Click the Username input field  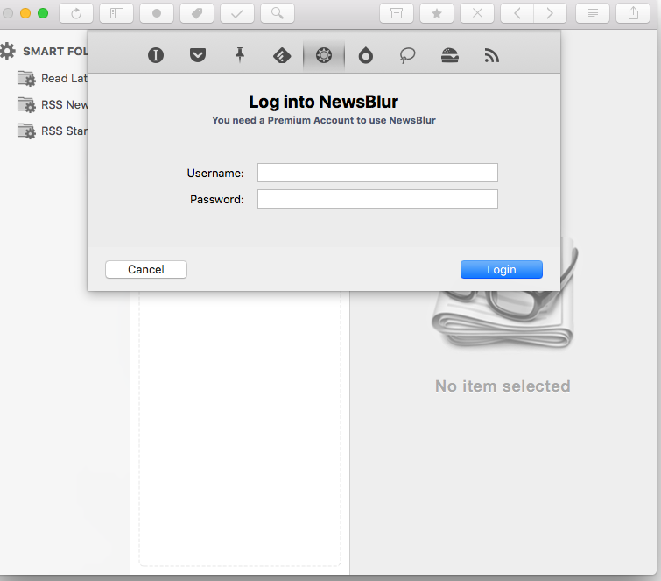point(377,173)
